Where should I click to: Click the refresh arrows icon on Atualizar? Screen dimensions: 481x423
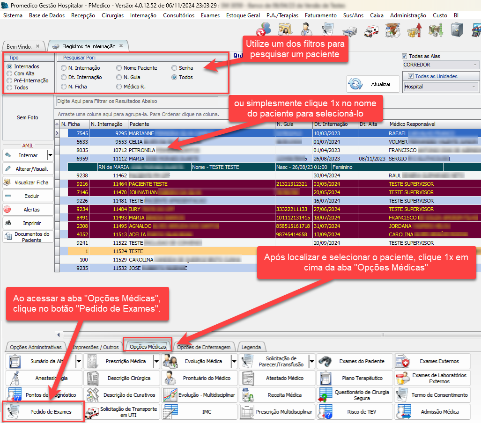tap(356, 84)
